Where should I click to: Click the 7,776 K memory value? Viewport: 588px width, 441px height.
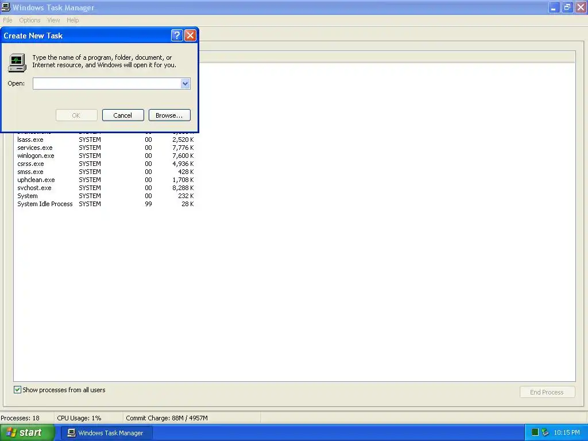click(x=183, y=148)
